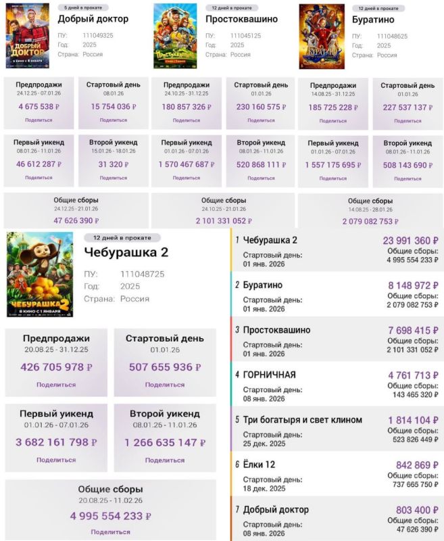The width and height of the screenshot is (444, 541).
Task: Click Буратино 12 дней в прокате badge
Action: [x=378, y=7]
